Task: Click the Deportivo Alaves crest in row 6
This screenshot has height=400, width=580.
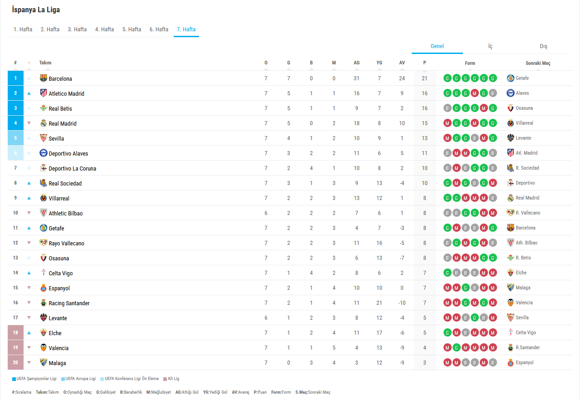Action: (44, 153)
